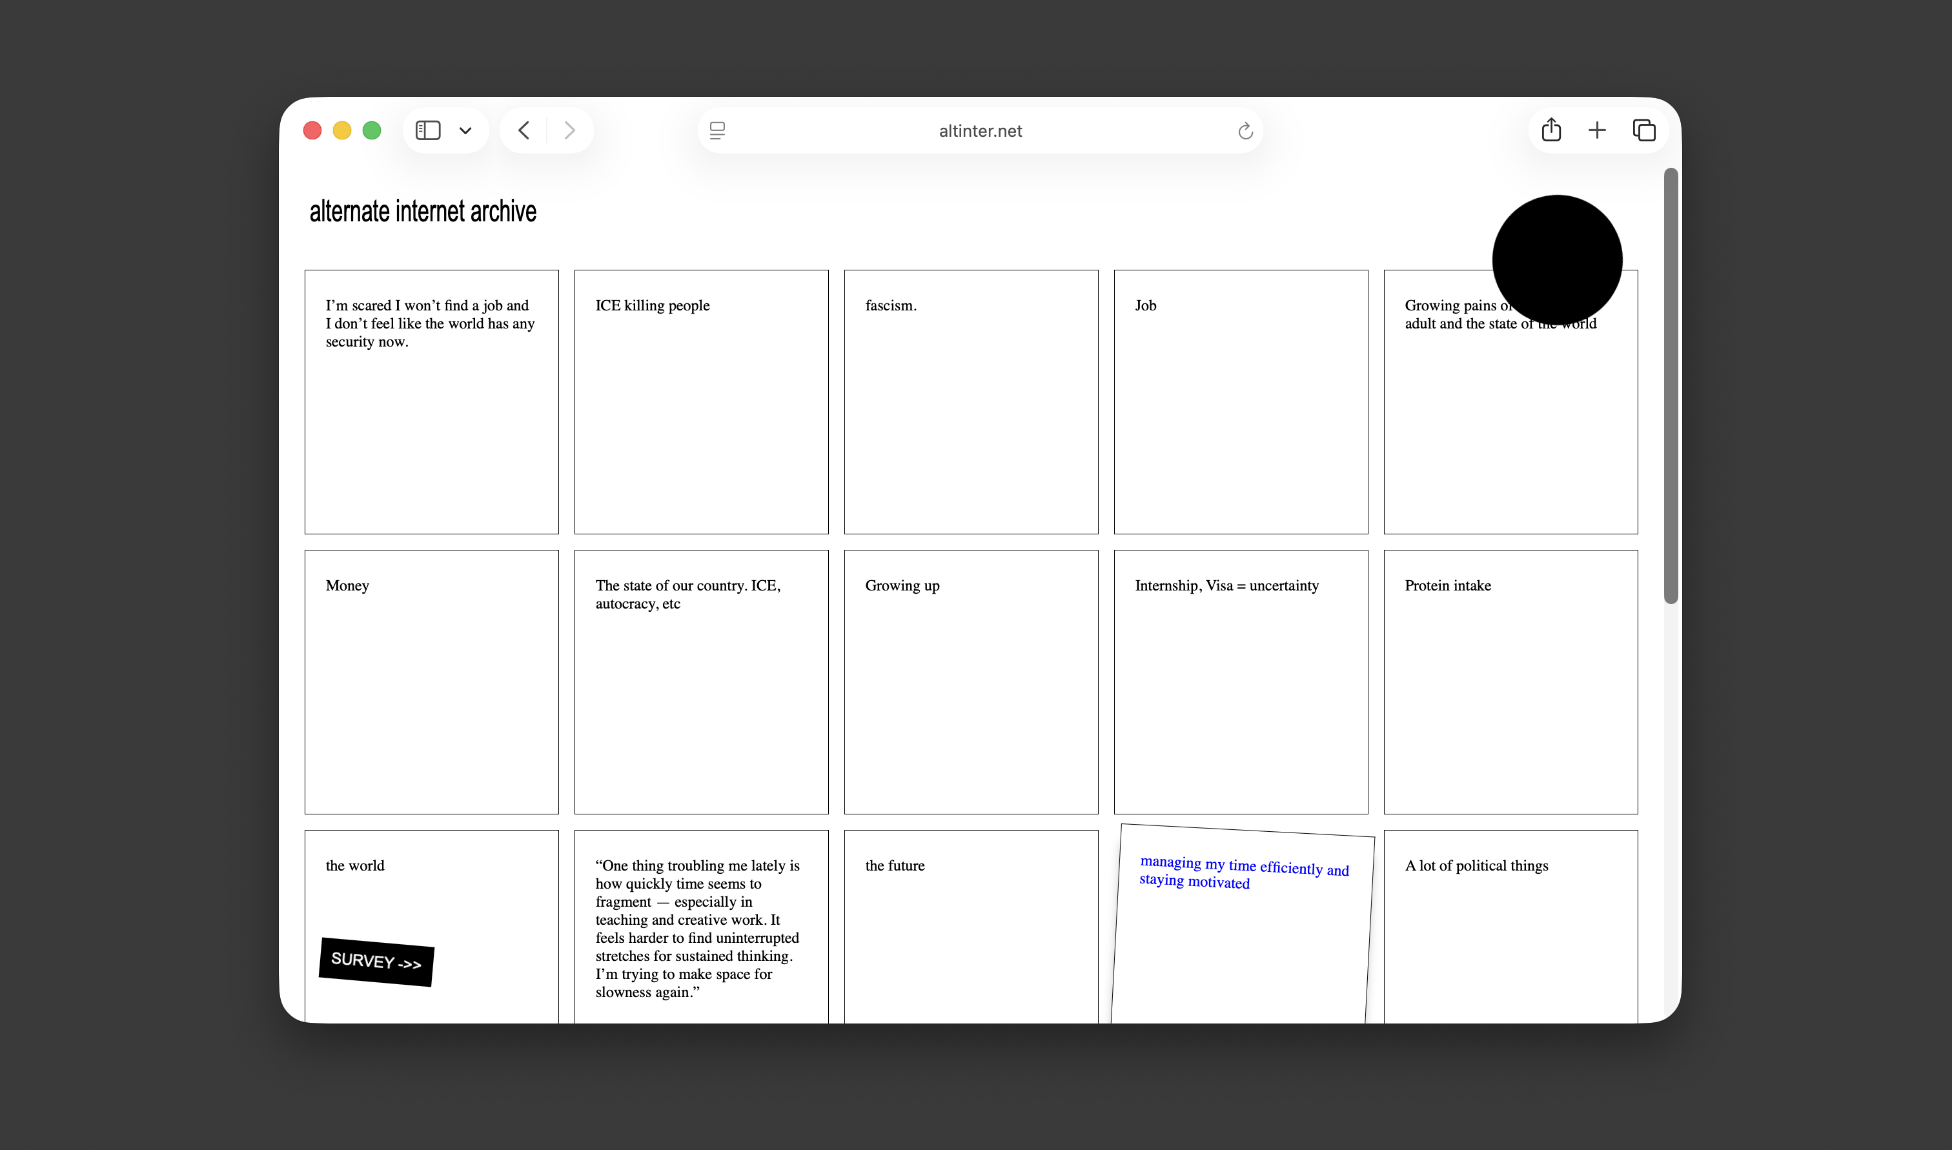This screenshot has height=1150, width=1952.
Task: Select the card about being scared of not finding a job
Action: pos(432,401)
